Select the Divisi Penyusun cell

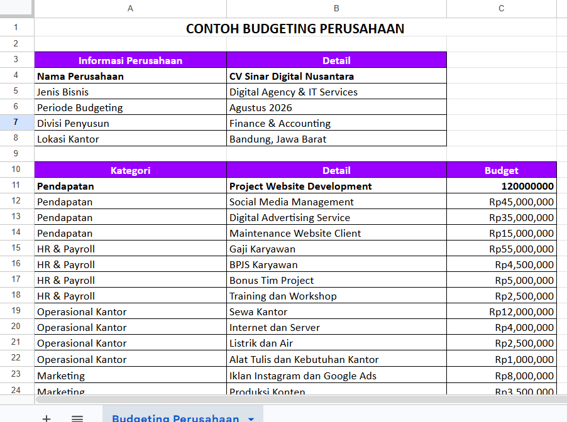[131, 123]
